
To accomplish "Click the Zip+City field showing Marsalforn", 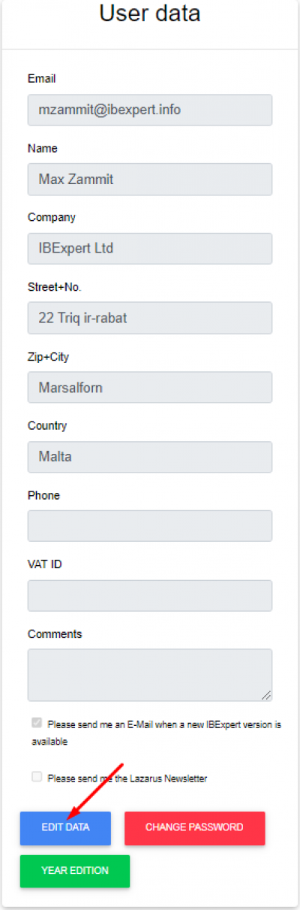I will (x=150, y=387).
